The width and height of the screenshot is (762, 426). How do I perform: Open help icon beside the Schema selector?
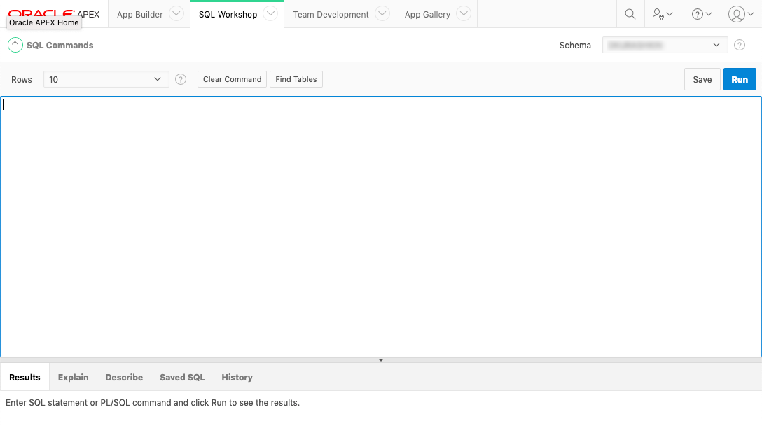(x=740, y=45)
